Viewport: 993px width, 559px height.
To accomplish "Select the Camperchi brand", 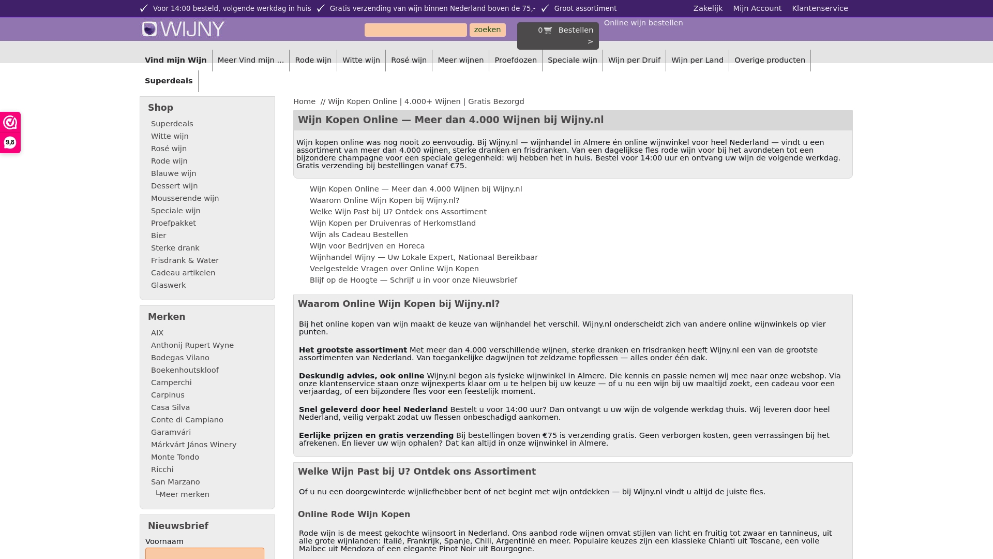I will pos(171,383).
